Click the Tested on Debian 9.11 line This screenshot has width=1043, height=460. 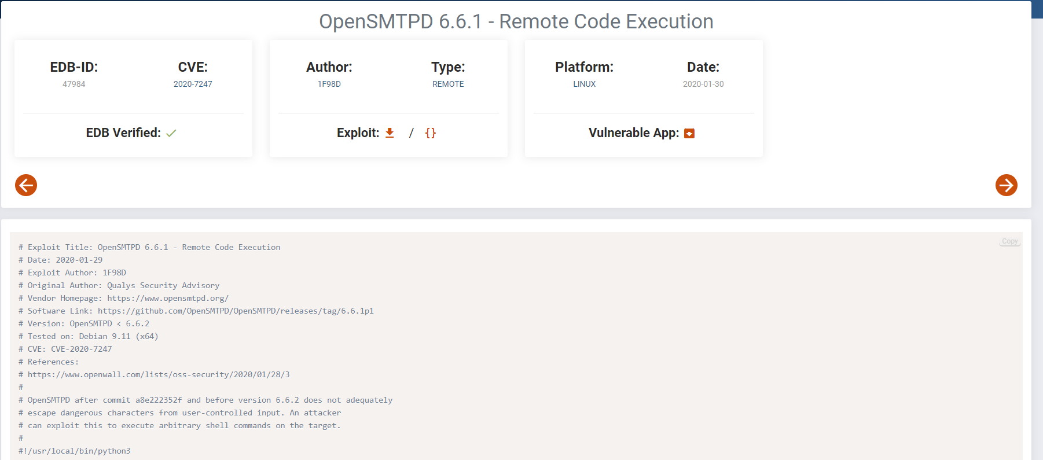point(88,336)
